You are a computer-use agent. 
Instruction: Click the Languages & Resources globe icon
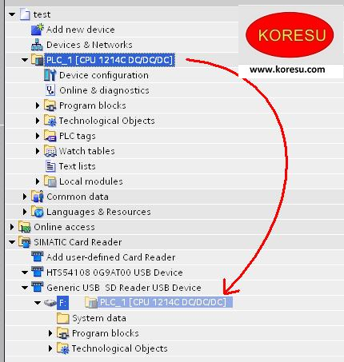pos(37,212)
